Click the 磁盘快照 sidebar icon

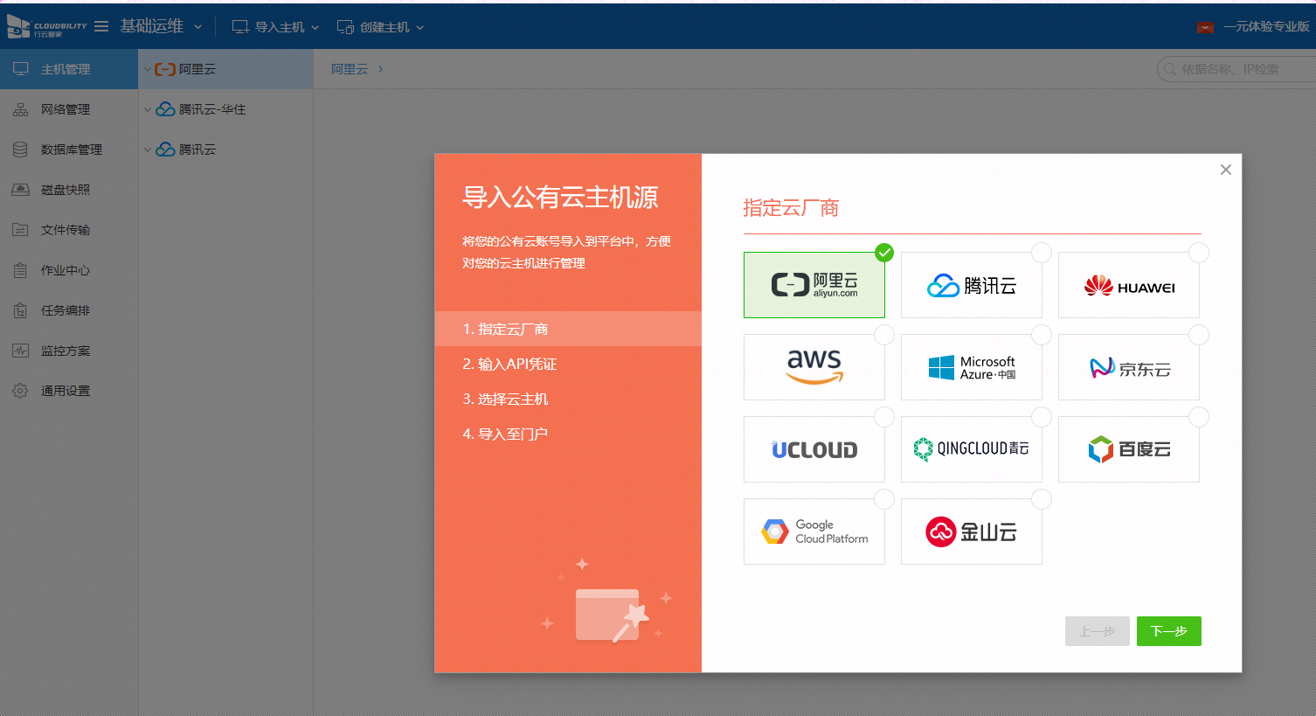pos(54,189)
